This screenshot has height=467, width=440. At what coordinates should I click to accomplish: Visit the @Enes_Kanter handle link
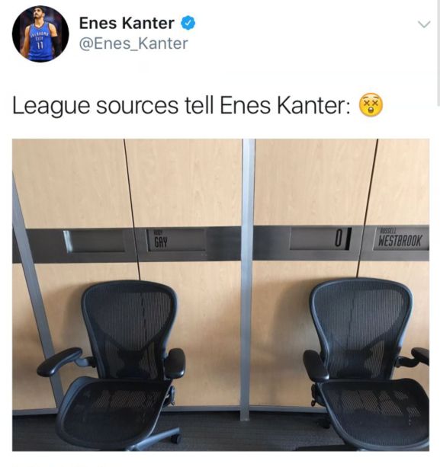[x=133, y=43]
